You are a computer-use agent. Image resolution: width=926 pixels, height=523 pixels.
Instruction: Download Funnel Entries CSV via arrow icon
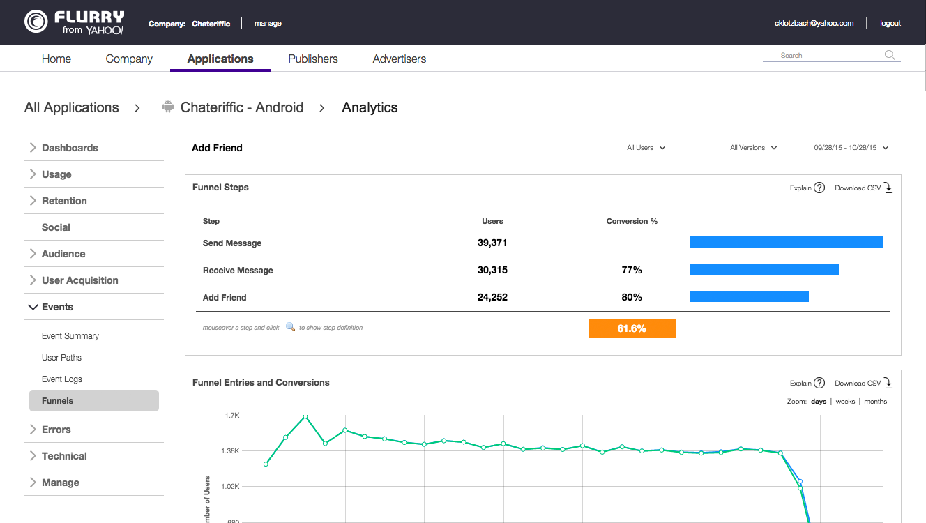coord(888,383)
